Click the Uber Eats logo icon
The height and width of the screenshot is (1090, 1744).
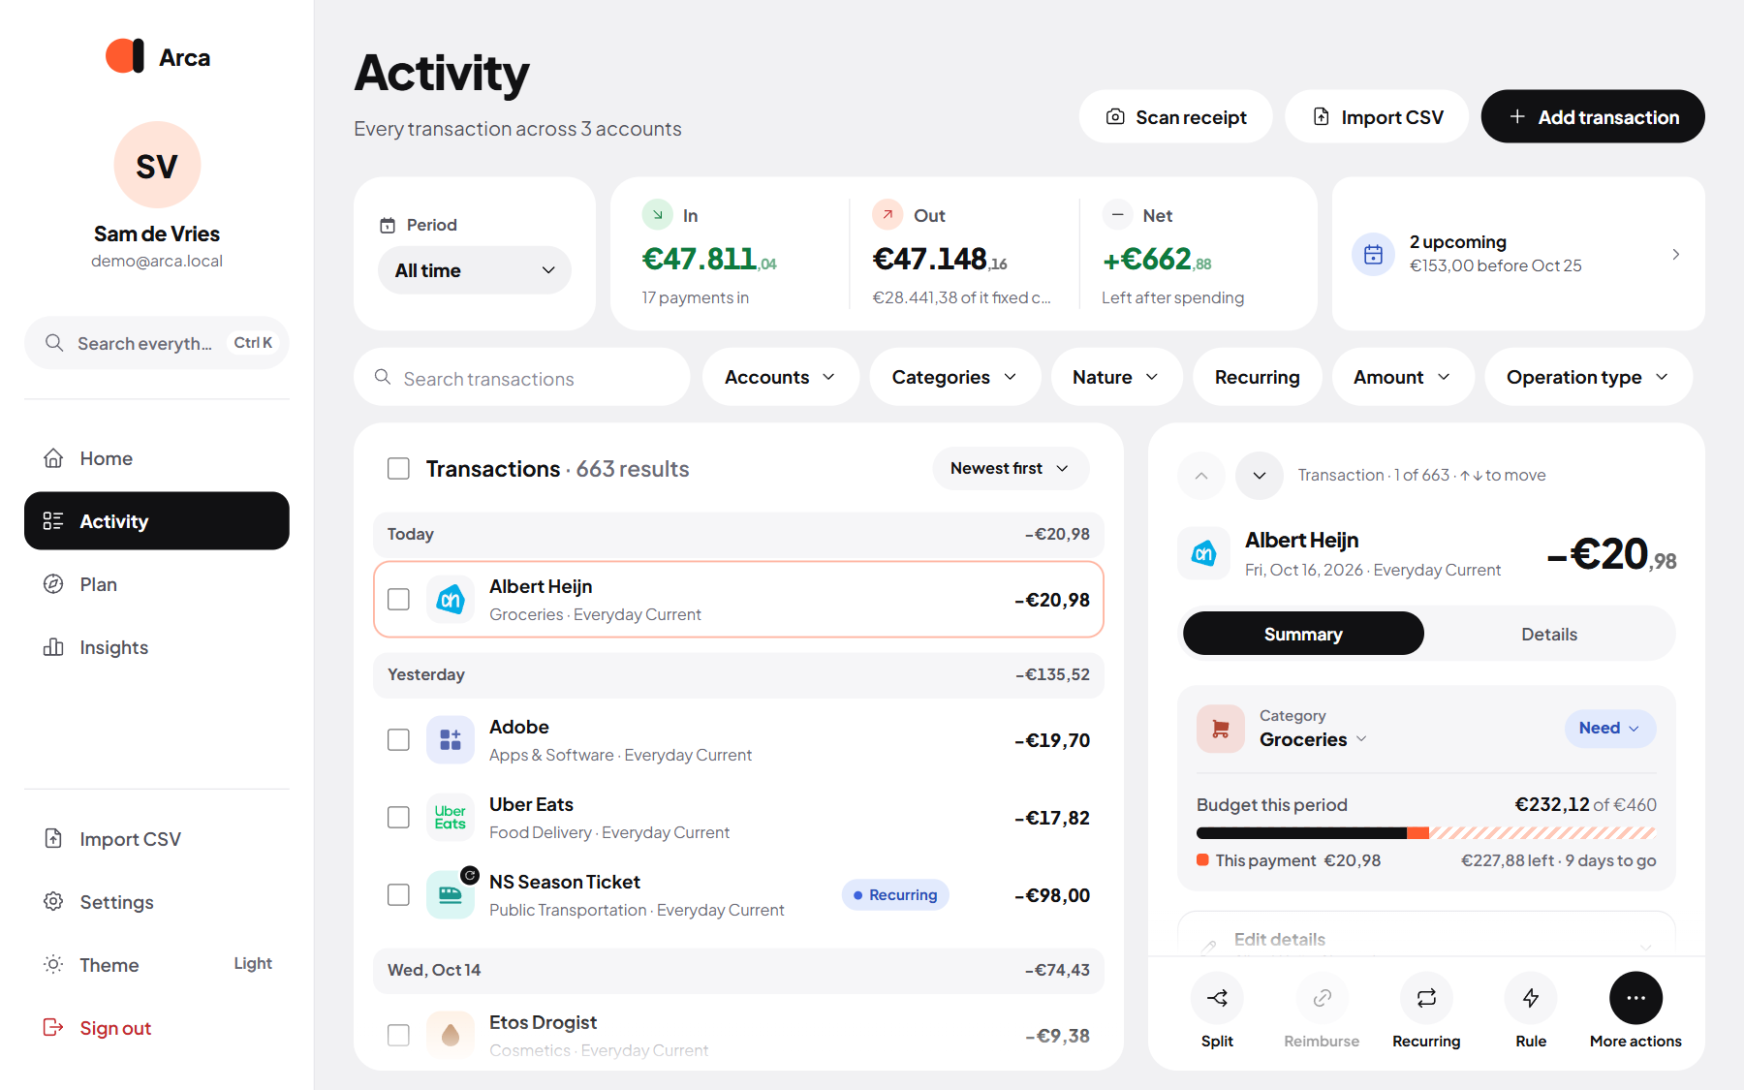tap(451, 818)
